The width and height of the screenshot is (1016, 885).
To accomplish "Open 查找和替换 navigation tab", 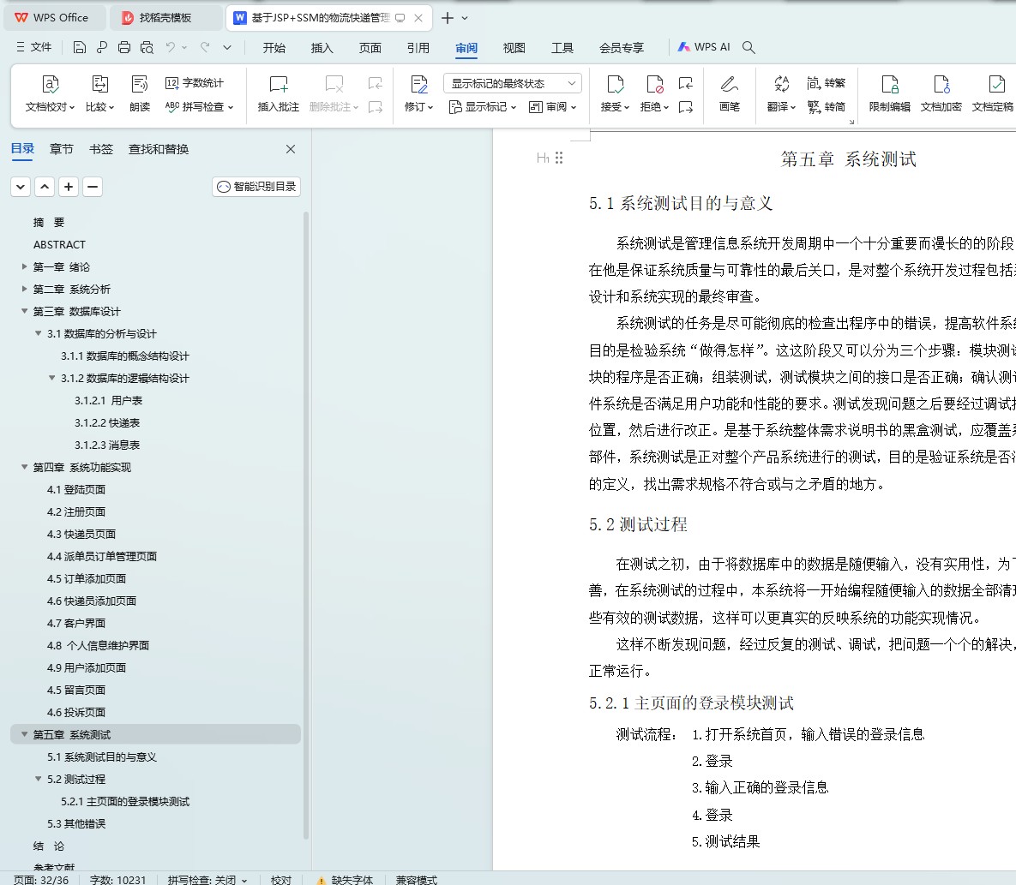I will [x=159, y=149].
